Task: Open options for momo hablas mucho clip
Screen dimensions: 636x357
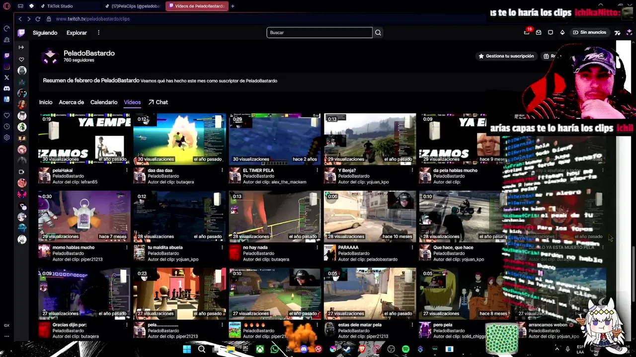Action: pos(127,247)
